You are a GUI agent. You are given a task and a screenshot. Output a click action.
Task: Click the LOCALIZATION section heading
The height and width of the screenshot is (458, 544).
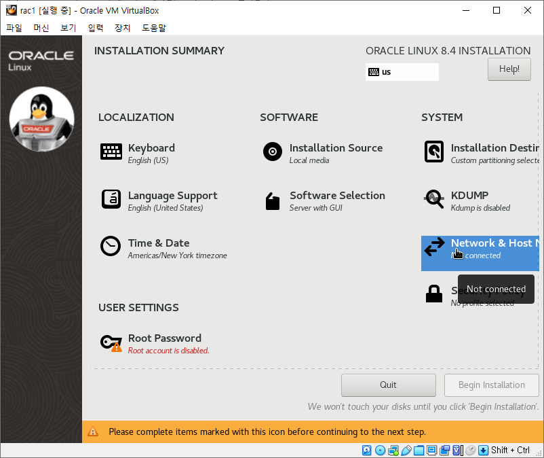[x=136, y=118]
